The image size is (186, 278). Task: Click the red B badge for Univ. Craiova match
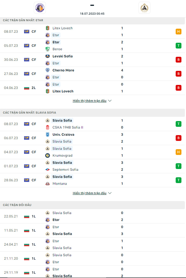178,138
